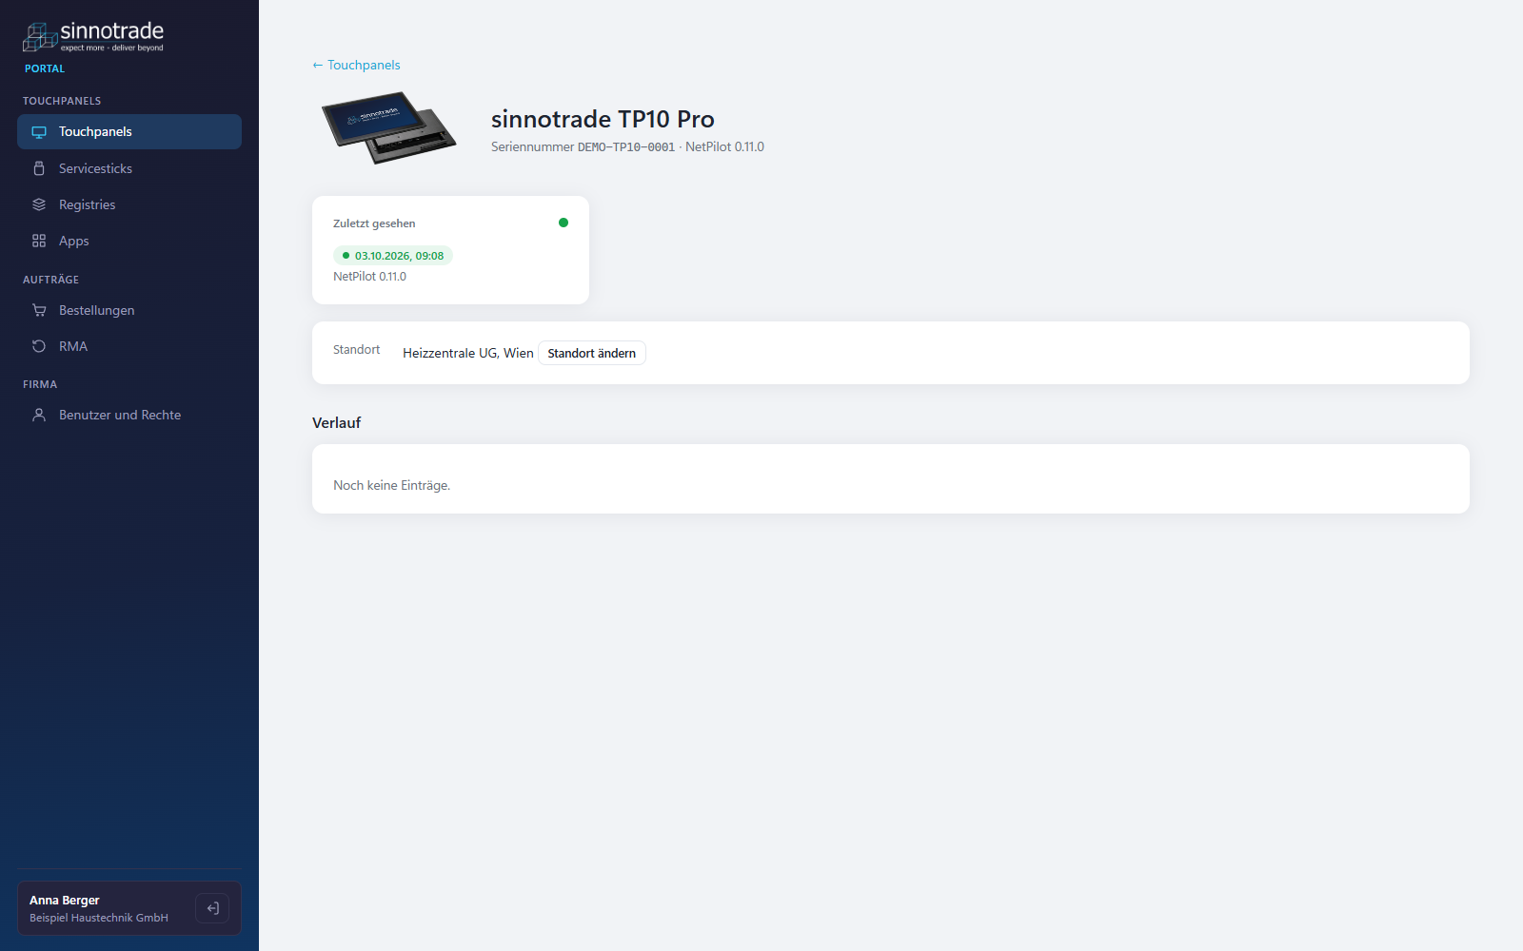
Task: Click the Beispiel Haustechnik GmbH company label
Action: (99, 918)
